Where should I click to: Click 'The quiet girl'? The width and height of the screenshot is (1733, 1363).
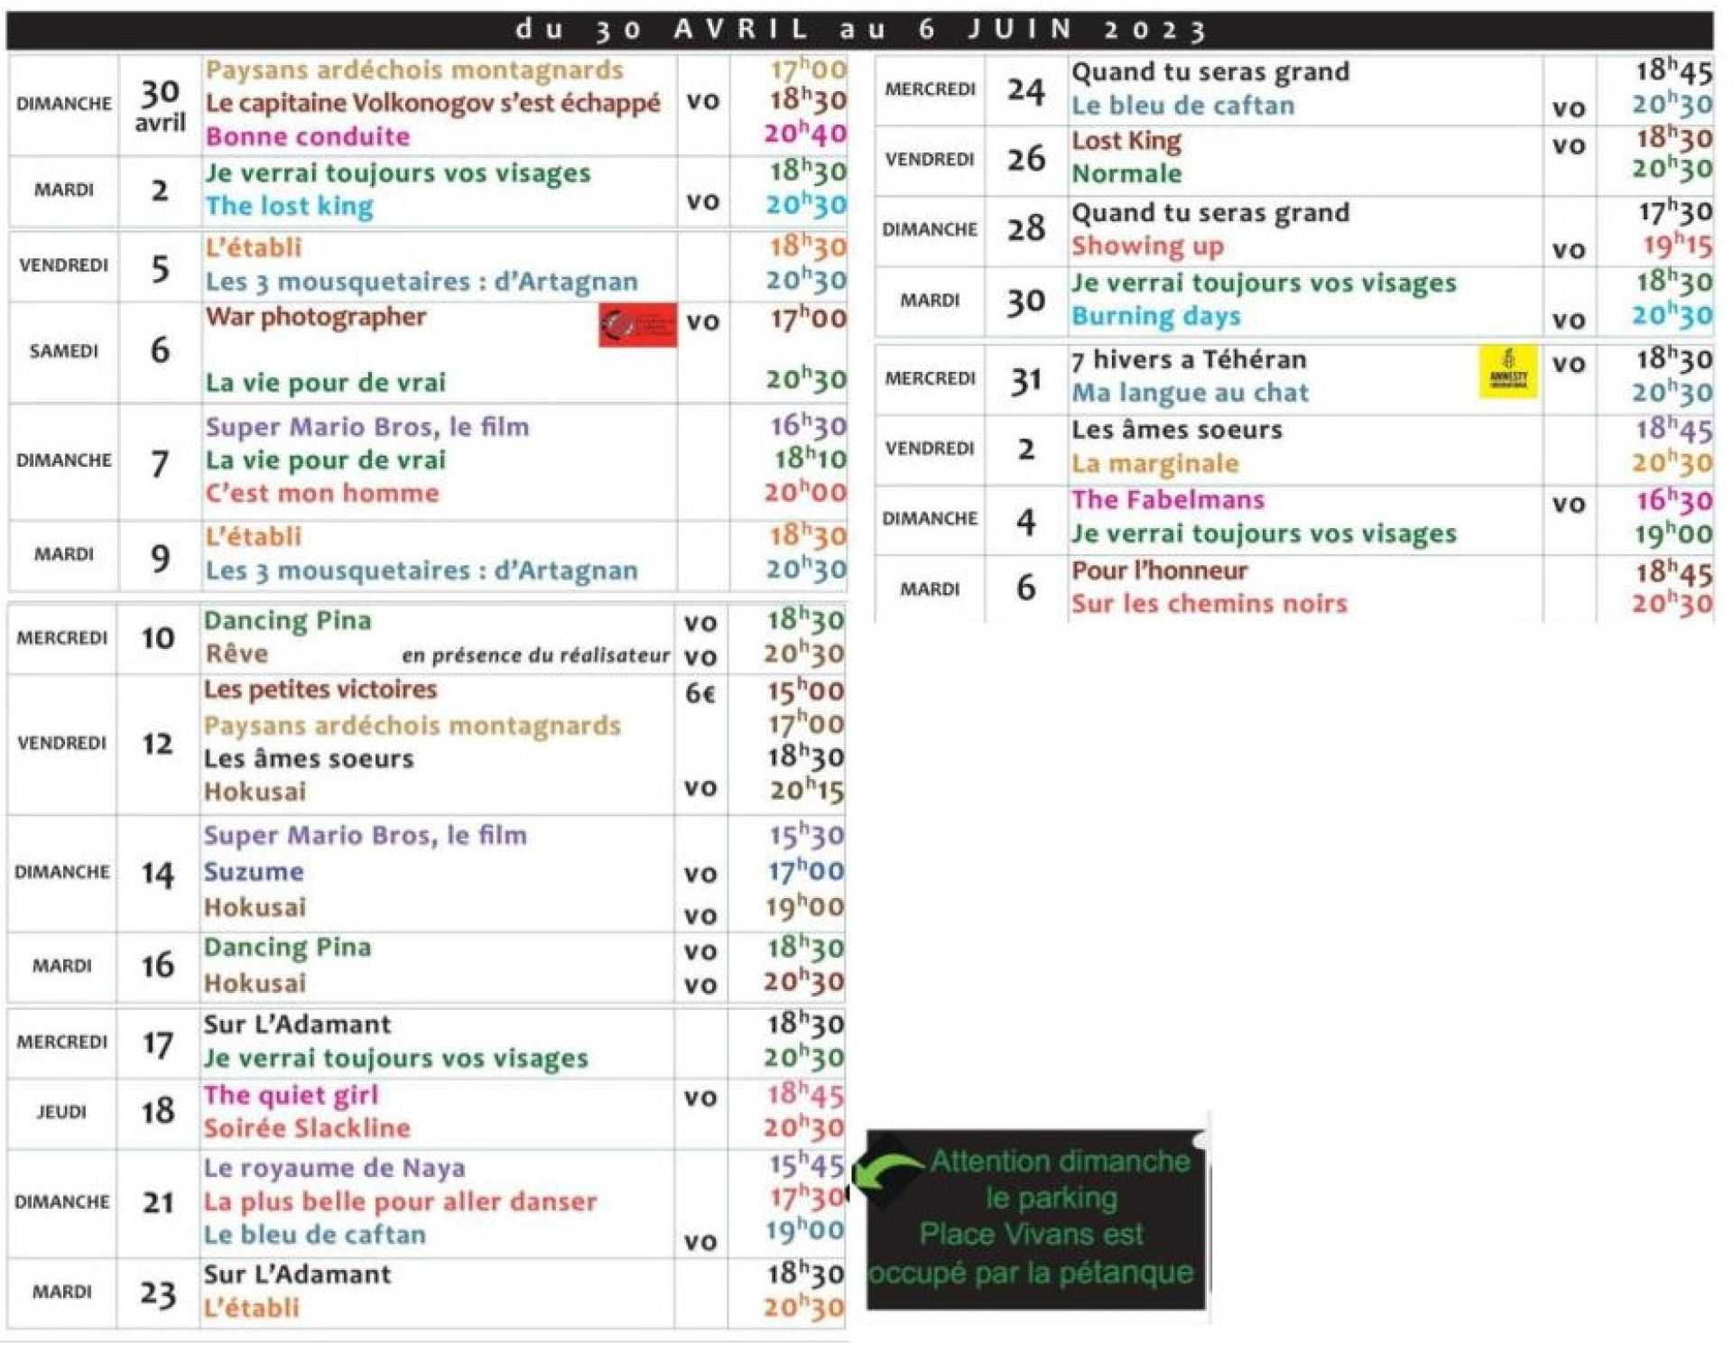291,1095
